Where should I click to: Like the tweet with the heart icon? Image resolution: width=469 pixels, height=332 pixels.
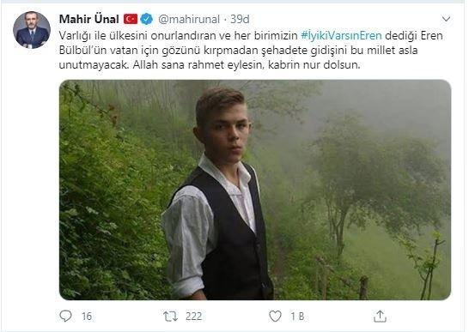pos(275,317)
